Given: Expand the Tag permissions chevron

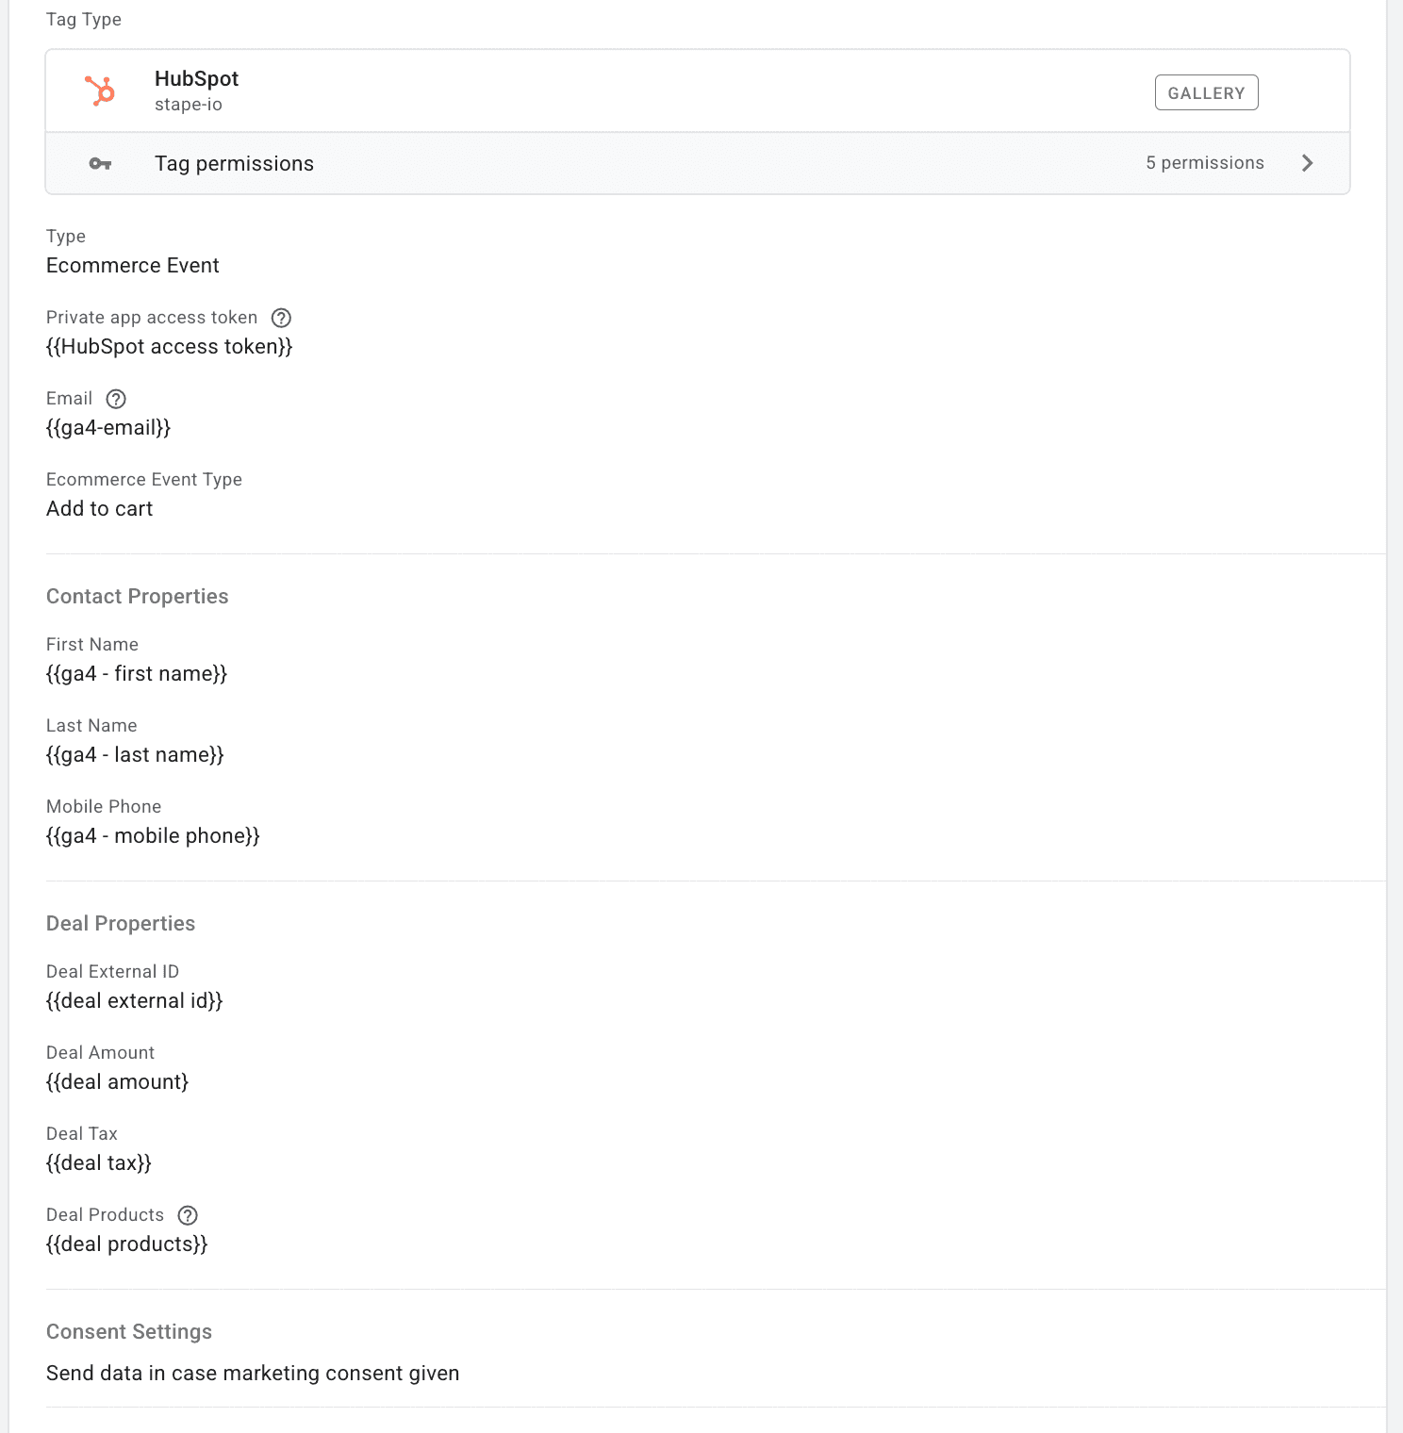Looking at the screenshot, I should tap(1309, 162).
